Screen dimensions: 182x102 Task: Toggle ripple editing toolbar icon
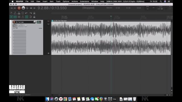click(x=19, y=17)
